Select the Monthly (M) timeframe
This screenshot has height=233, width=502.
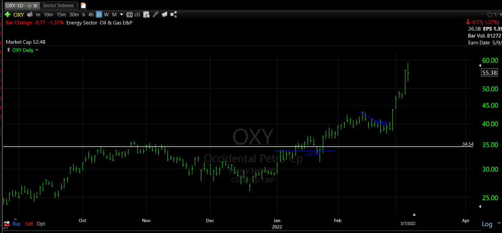coord(114,14)
